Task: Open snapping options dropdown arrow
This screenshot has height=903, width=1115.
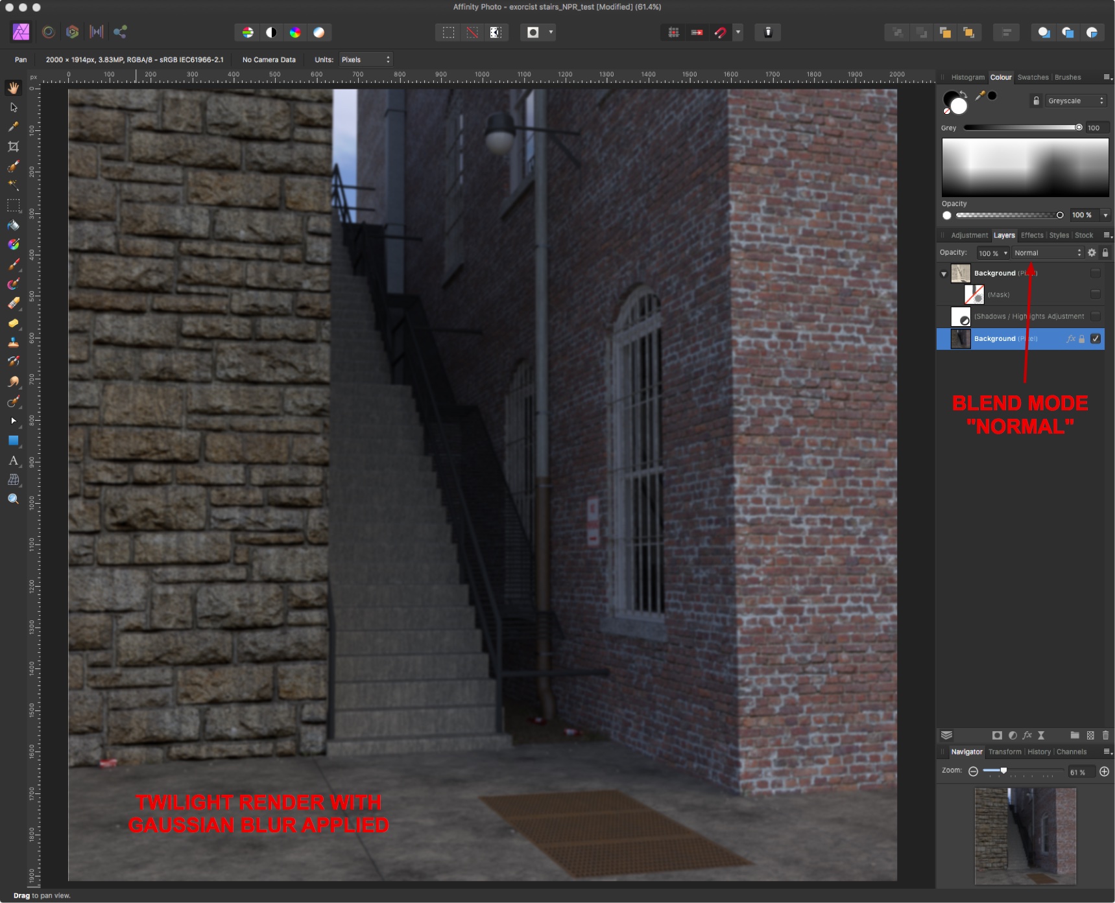Action: click(x=738, y=32)
